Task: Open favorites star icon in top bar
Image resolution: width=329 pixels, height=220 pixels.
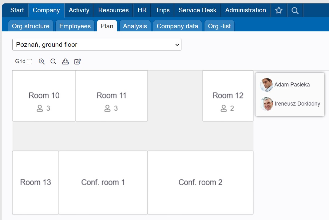Action: 279,10
